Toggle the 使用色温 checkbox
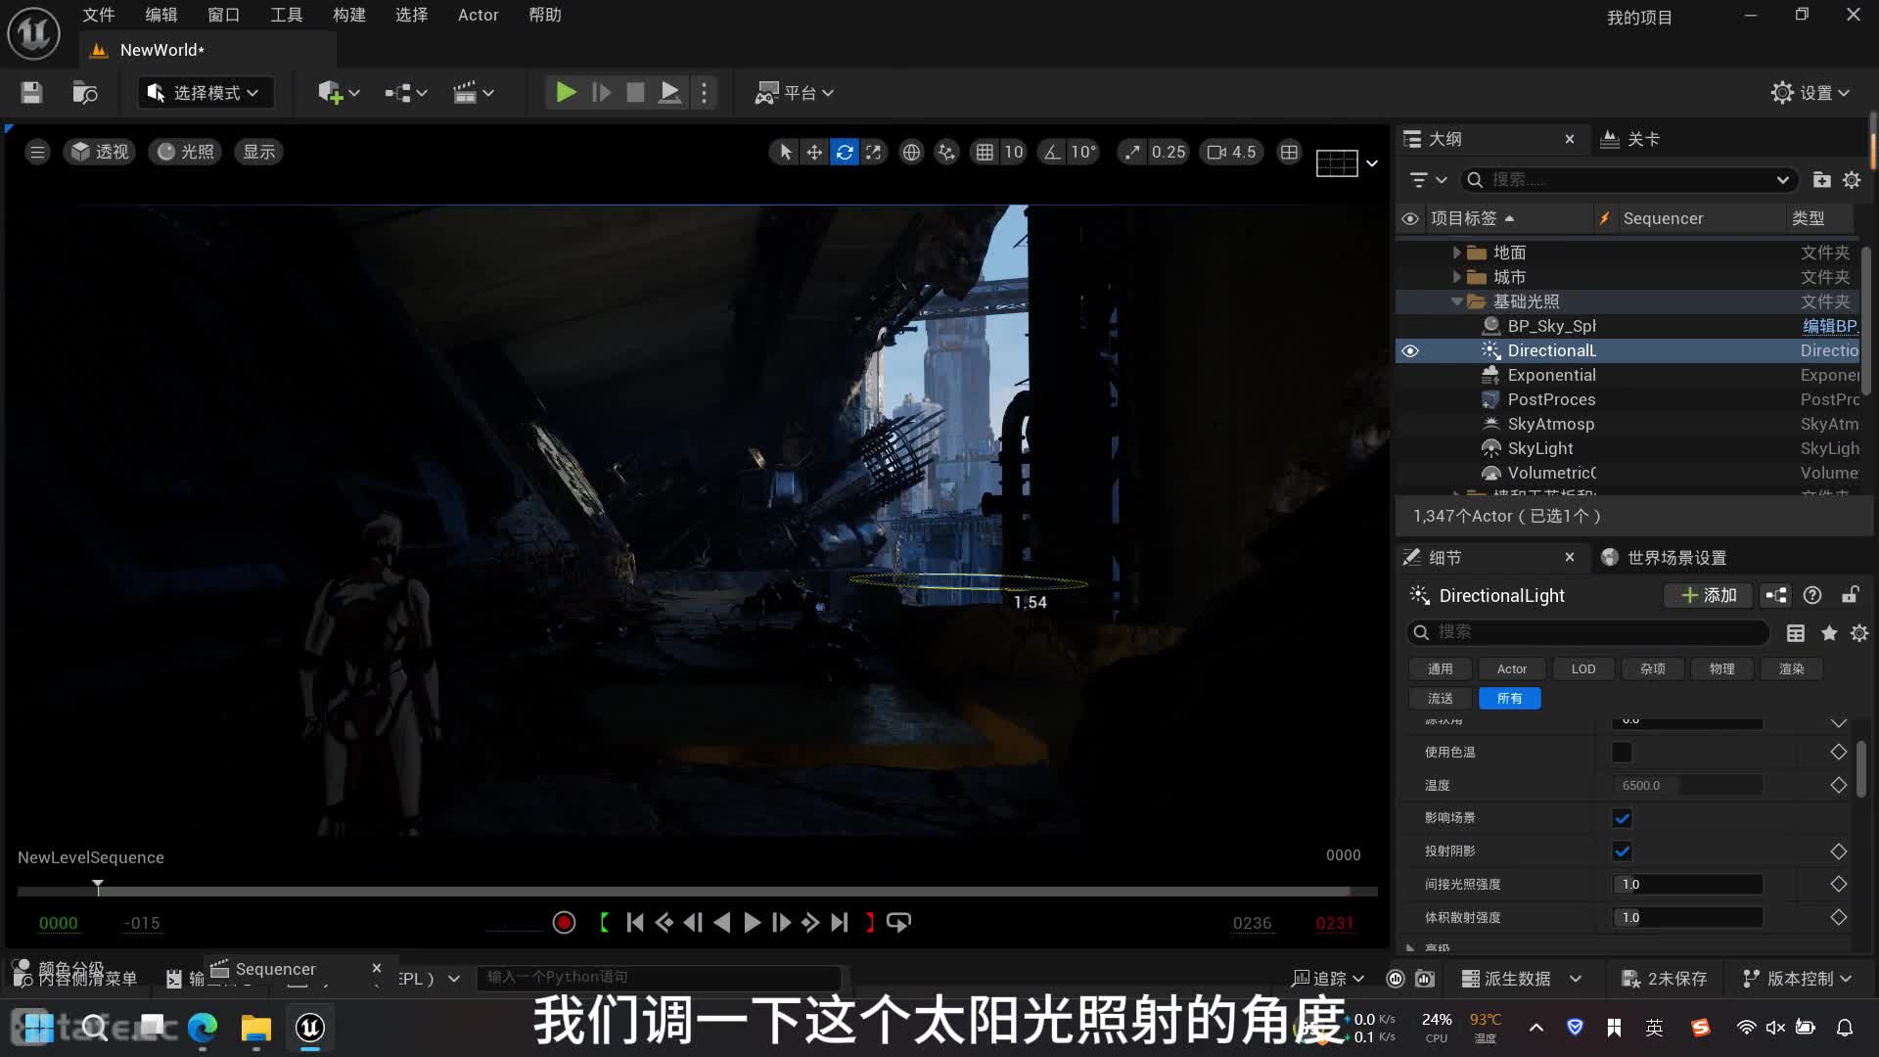The width and height of the screenshot is (1879, 1057). click(x=1622, y=752)
